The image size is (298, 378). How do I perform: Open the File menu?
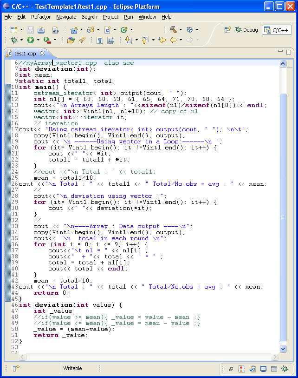[8, 17]
